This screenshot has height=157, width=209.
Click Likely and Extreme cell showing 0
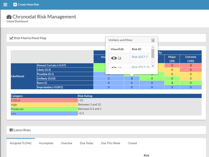191,70
